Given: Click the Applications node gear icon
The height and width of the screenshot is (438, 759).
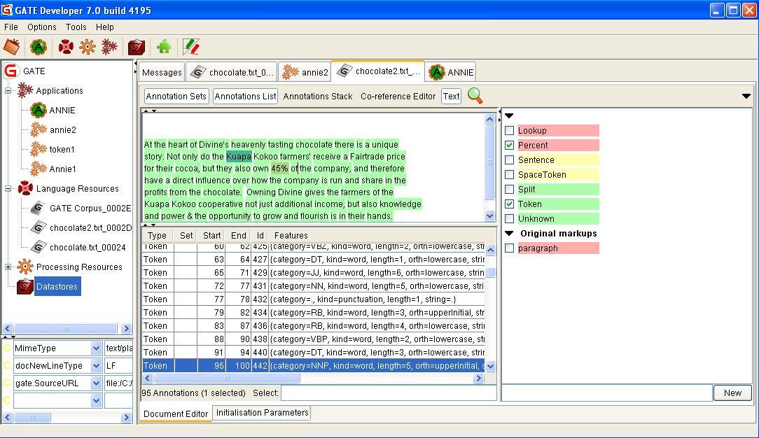Looking at the screenshot, I should 25,90.
